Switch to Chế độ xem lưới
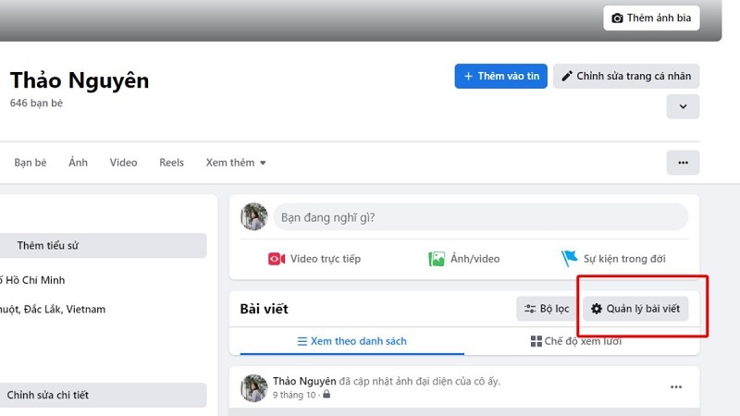The height and width of the screenshot is (416, 740). 575,341
